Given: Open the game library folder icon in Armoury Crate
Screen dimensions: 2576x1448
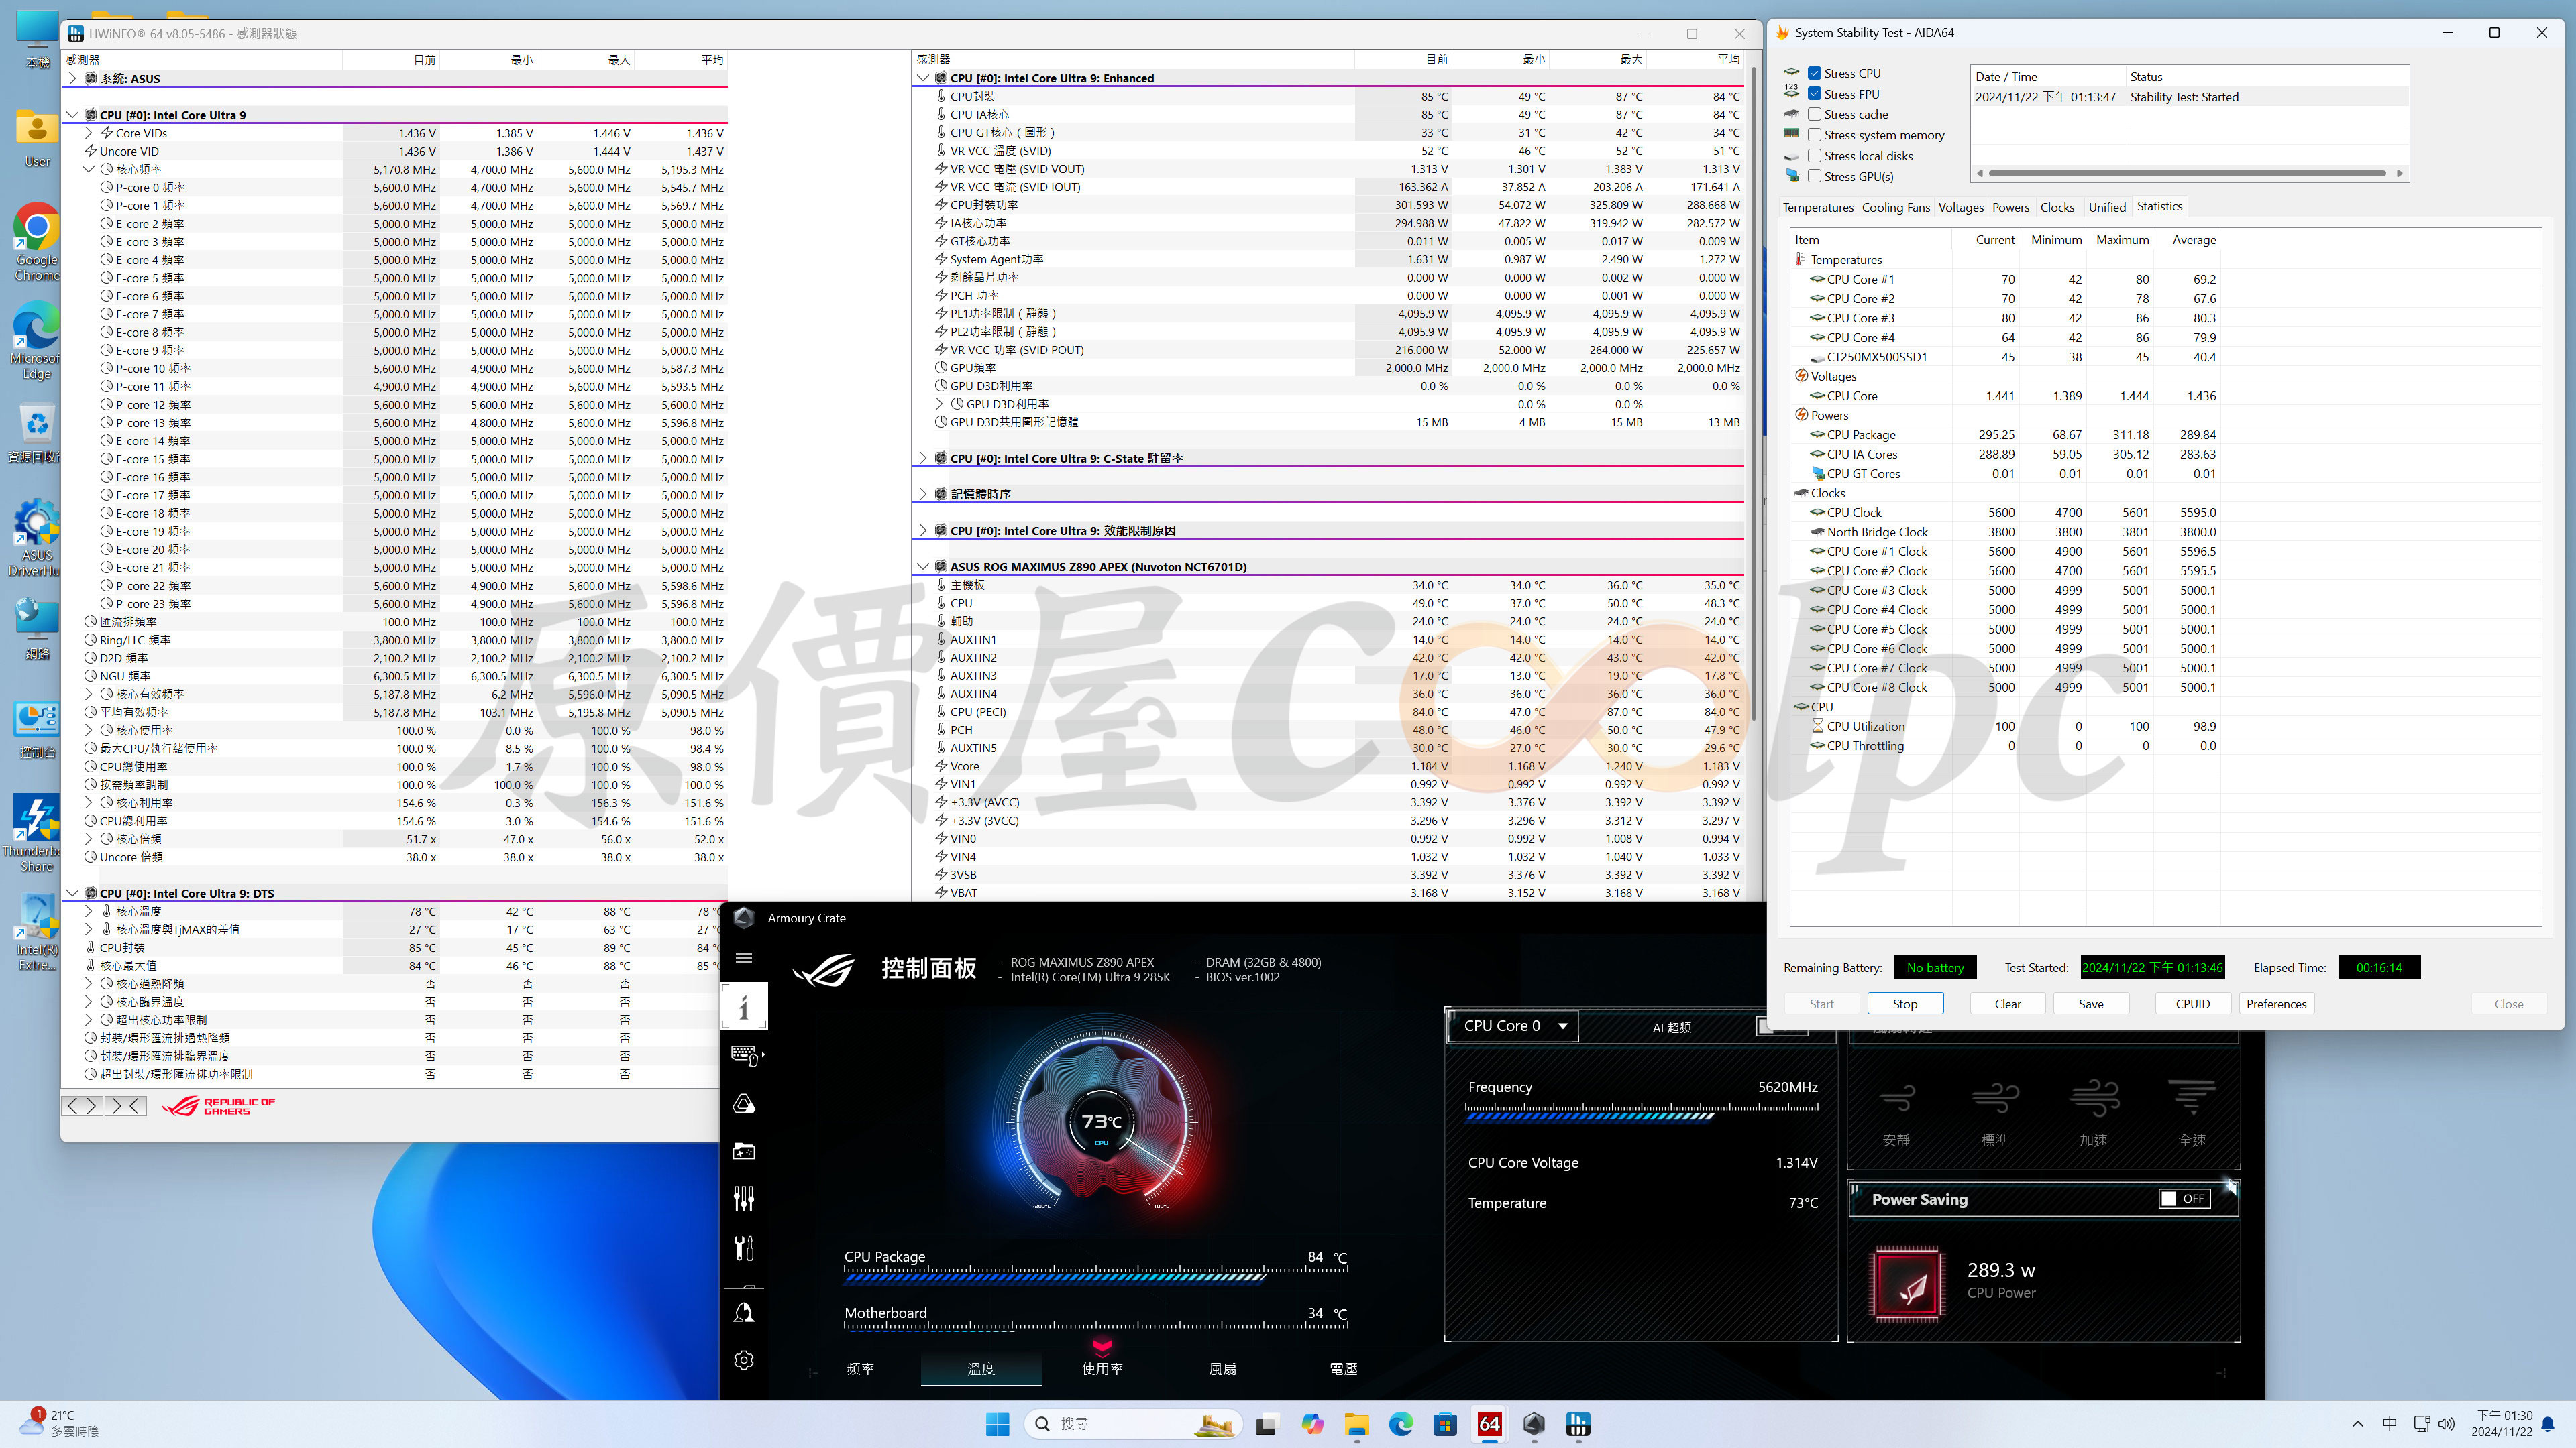Looking at the screenshot, I should [743, 1151].
